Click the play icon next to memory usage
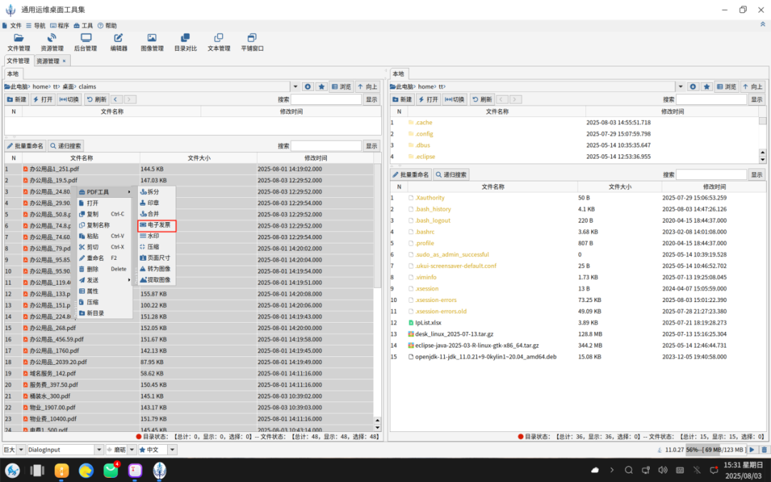The height and width of the screenshot is (482, 771). (x=752, y=450)
